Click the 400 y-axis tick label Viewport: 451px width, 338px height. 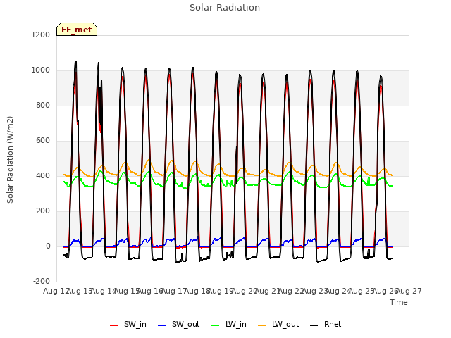tap(43, 175)
